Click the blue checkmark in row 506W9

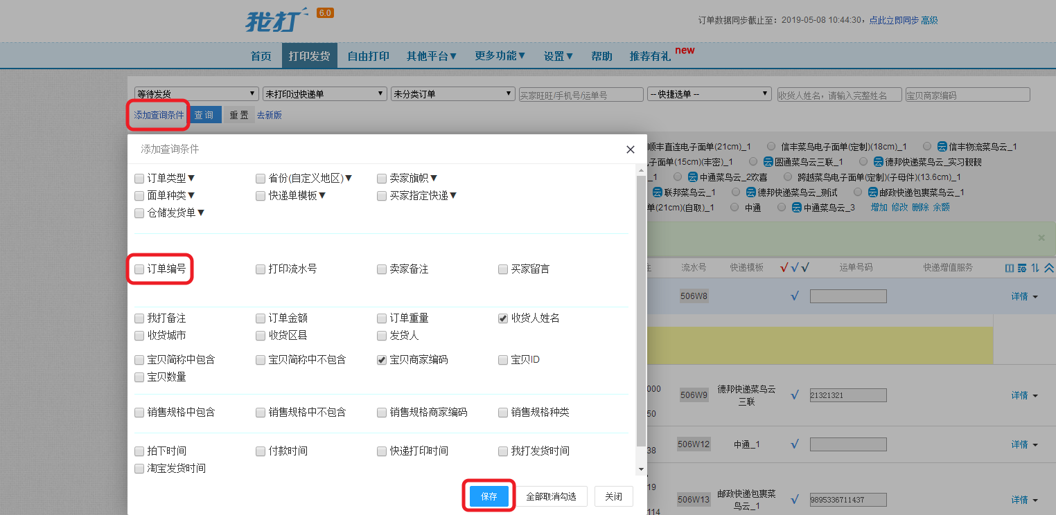(795, 395)
